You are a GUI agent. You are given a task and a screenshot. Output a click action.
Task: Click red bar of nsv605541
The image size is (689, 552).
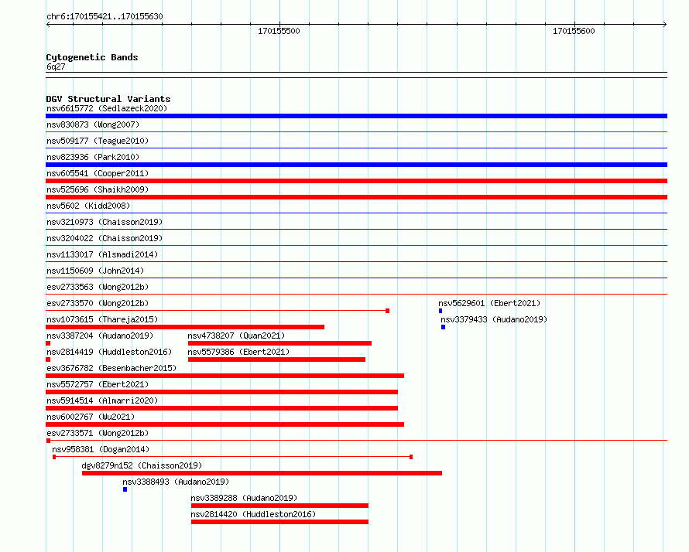356,181
